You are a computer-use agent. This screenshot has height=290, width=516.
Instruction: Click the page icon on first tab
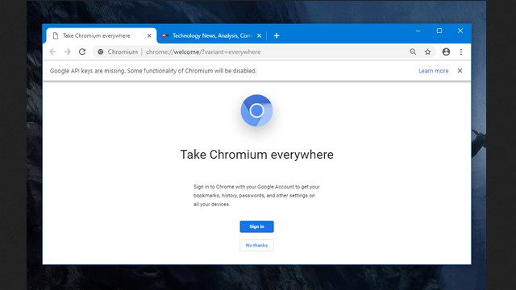(x=56, y=35)
